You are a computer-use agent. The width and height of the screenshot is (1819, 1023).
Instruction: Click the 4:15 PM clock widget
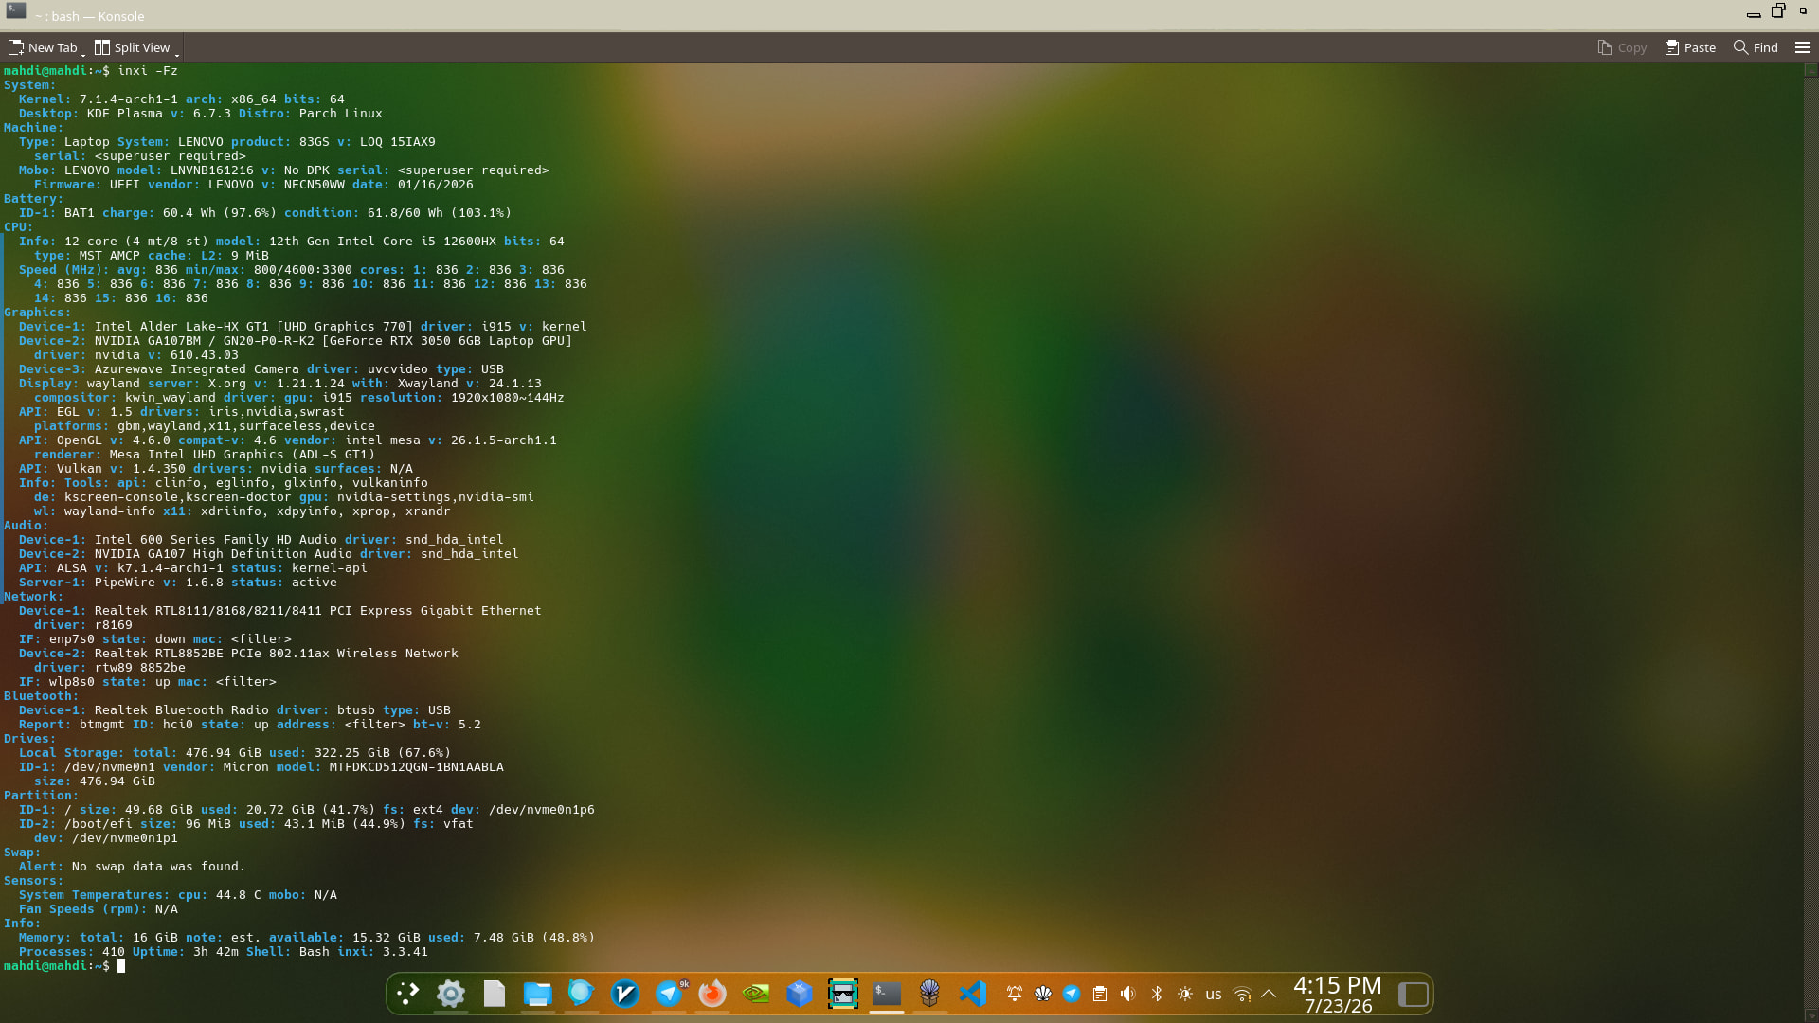pyautogui.click(x=1338, y=994)
